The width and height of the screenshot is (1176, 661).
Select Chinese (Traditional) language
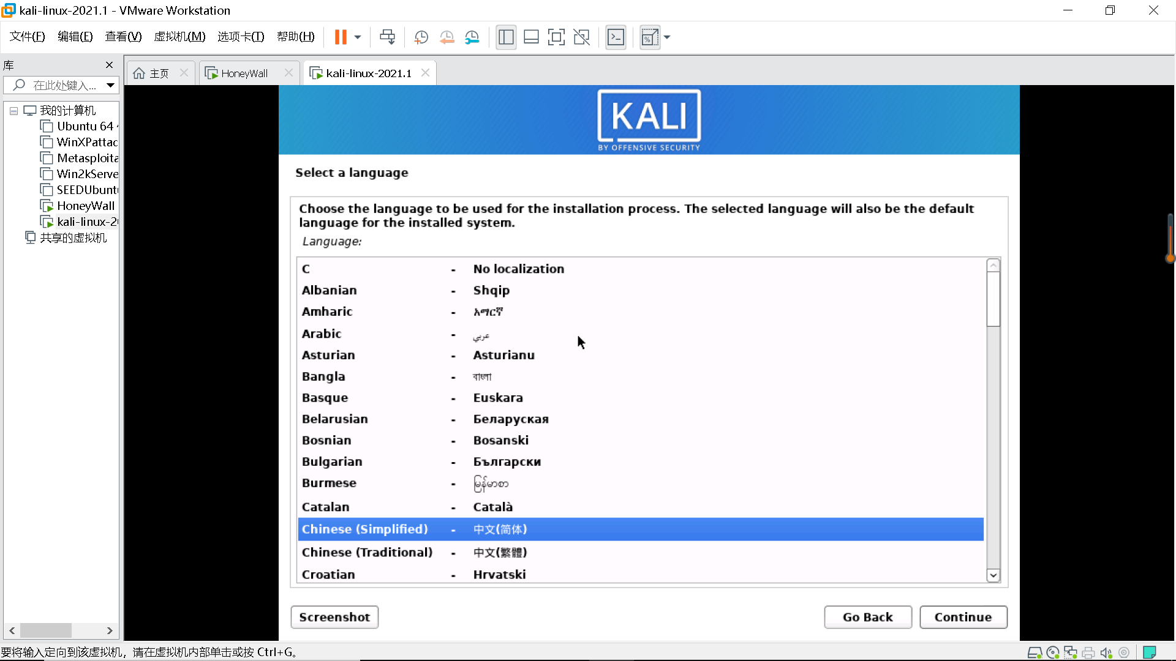tap(367, 552)
